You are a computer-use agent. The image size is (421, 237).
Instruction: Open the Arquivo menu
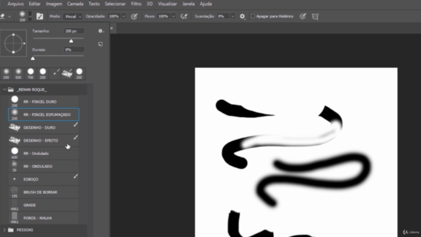tap(15, 4)
